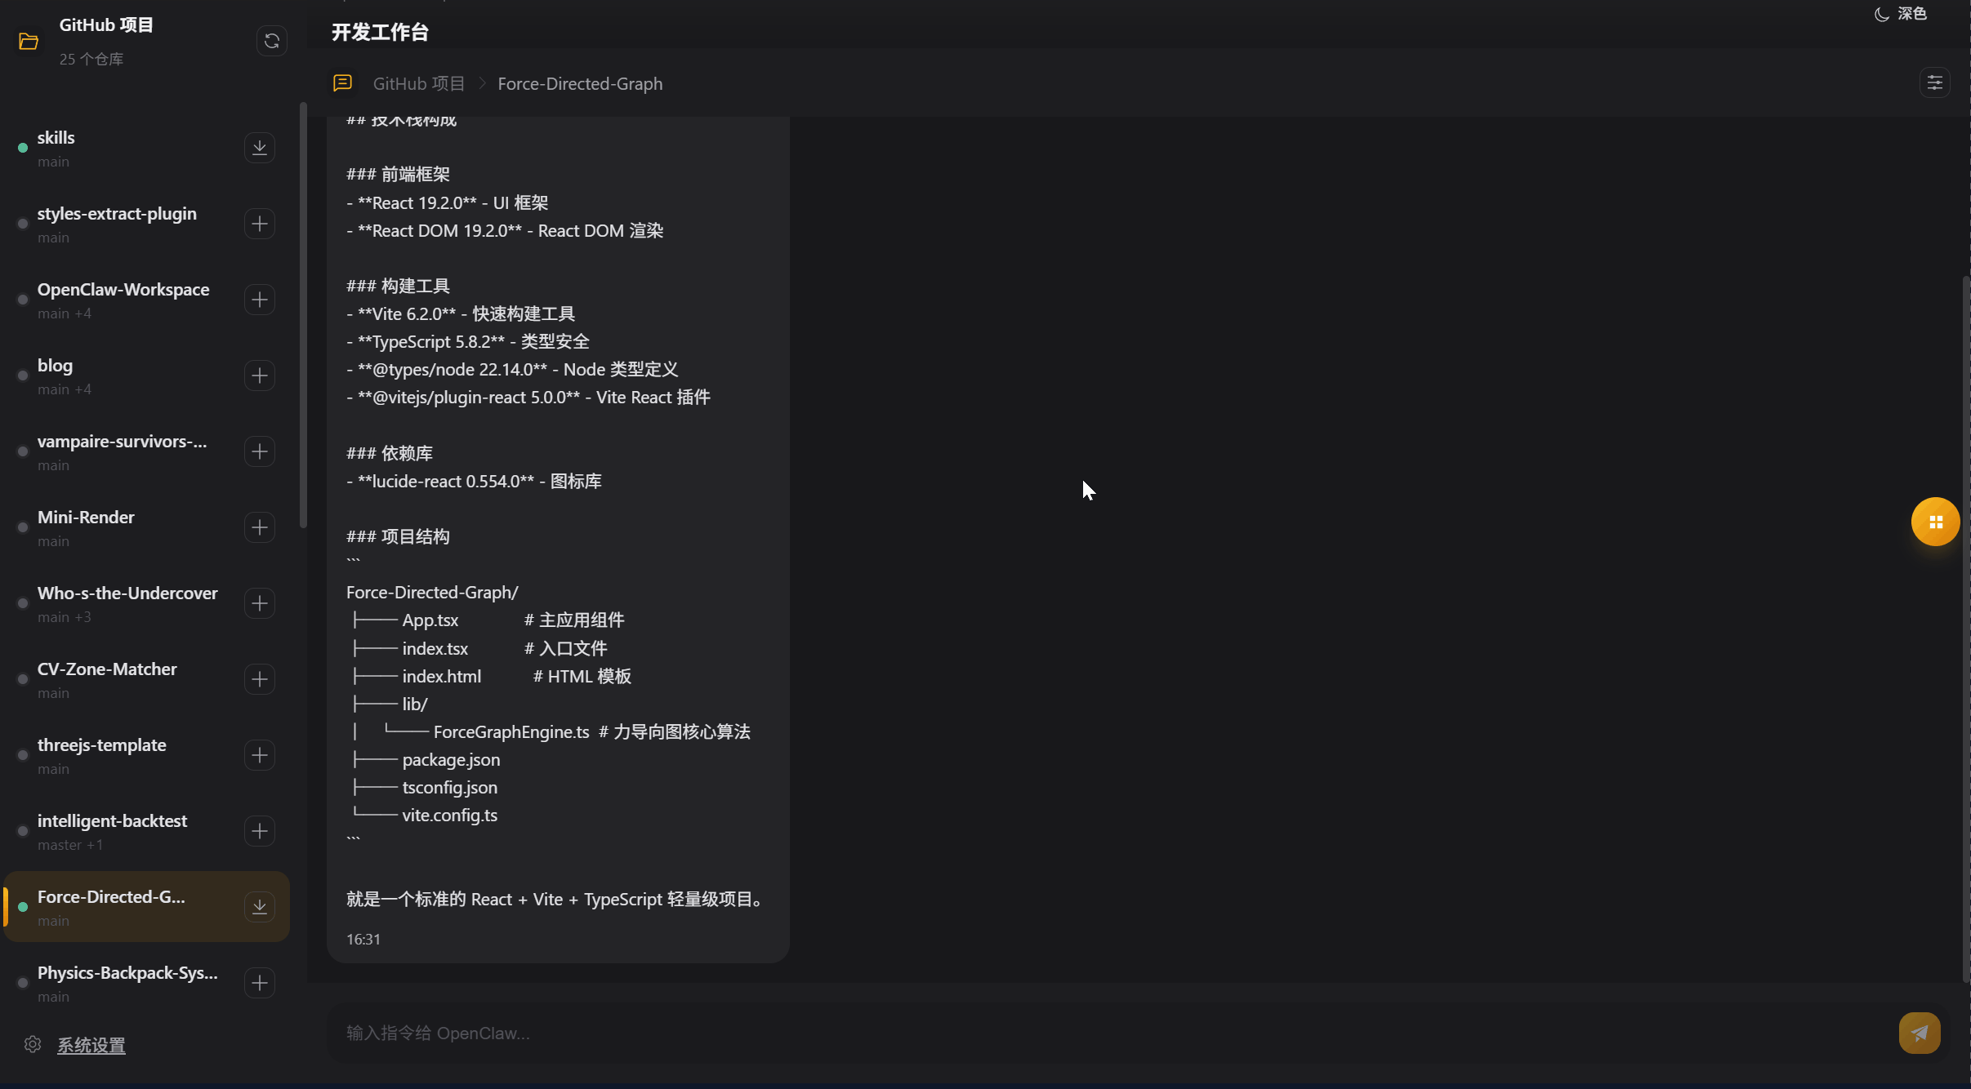Click the @vitejs/plugin-react 5.0.0 line
Image resolution: width=1971 pixels, height=1089 pixels.
tap(528, 397)
